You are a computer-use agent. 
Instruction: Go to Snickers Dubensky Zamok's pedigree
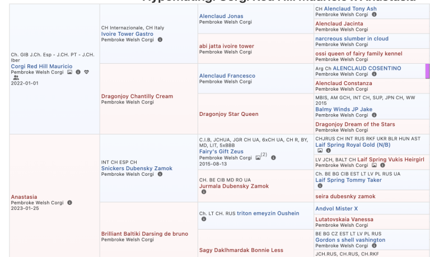pos(137,169)
